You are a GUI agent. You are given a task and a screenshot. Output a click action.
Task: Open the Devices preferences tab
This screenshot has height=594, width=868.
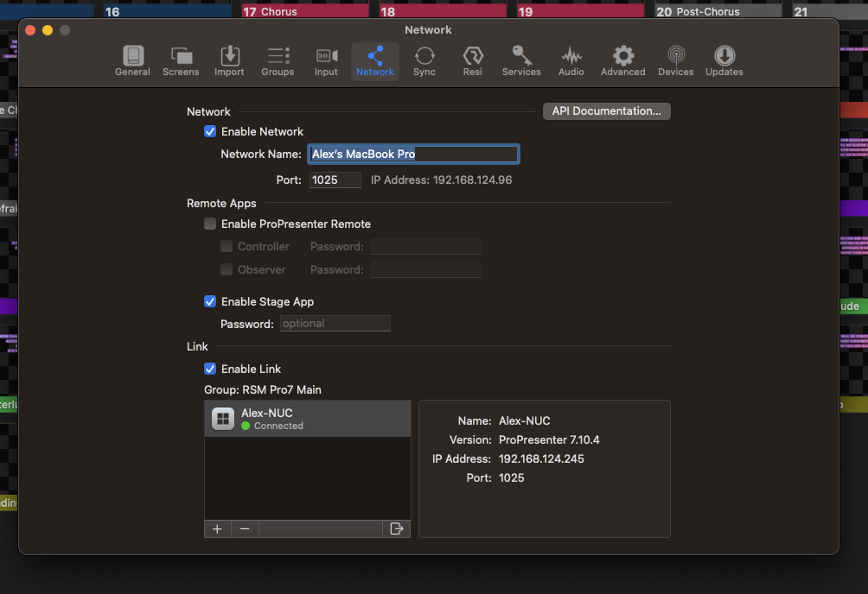click(x=676, y=61)
